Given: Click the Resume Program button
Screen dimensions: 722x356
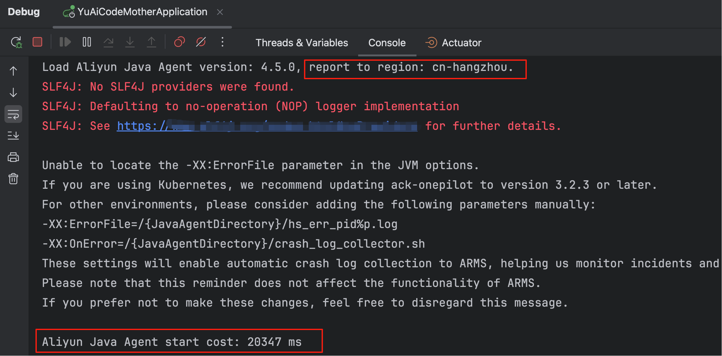Looking at the screenshot, I should 65,42.
